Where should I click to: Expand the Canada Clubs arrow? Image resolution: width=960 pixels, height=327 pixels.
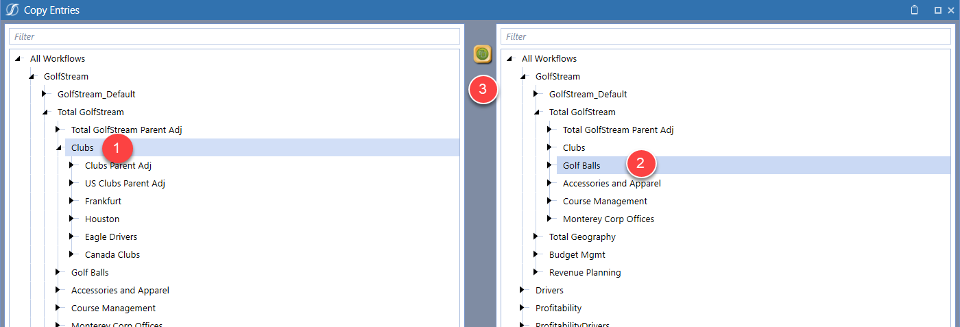tap(72, 254)
